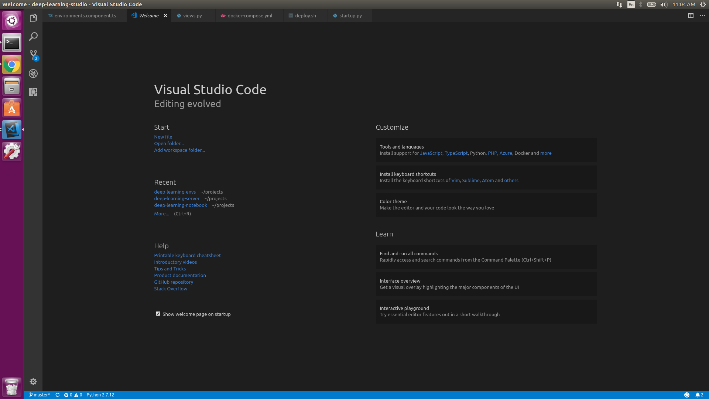Open the editor actions ellipsis menu
The image size is (709, 399).
[703, 16]
